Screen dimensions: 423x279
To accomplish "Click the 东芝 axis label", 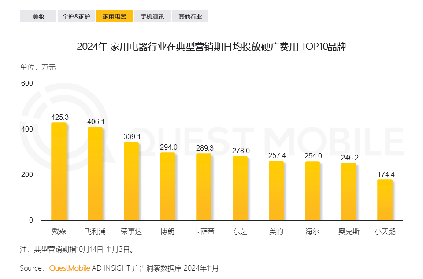I will click(240, 231).
